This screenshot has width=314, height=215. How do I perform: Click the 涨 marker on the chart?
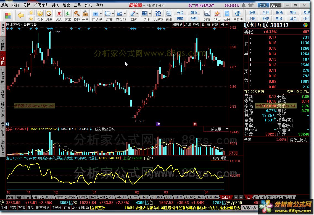click(x=195, y=124)
